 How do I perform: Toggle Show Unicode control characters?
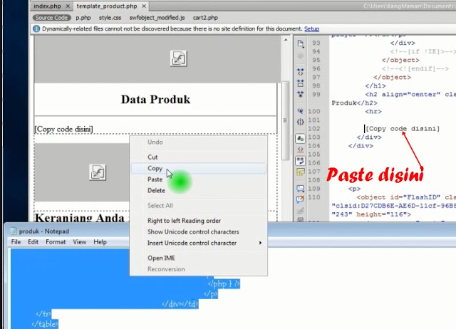tap(199, 231)
